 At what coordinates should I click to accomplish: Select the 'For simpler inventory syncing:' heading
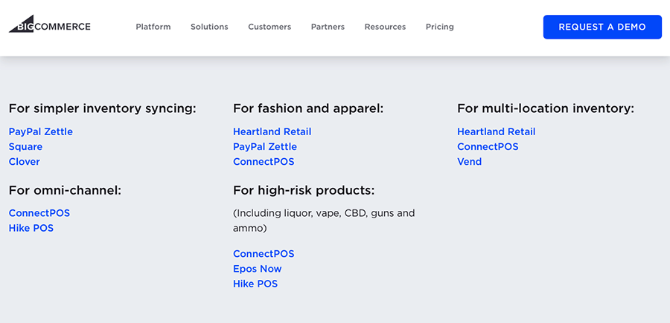click(103, 108)
